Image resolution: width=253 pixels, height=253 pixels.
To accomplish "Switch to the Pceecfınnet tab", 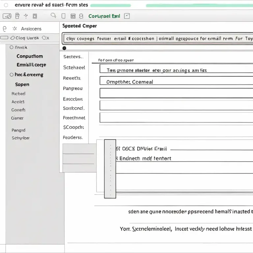I will [74, 118].
